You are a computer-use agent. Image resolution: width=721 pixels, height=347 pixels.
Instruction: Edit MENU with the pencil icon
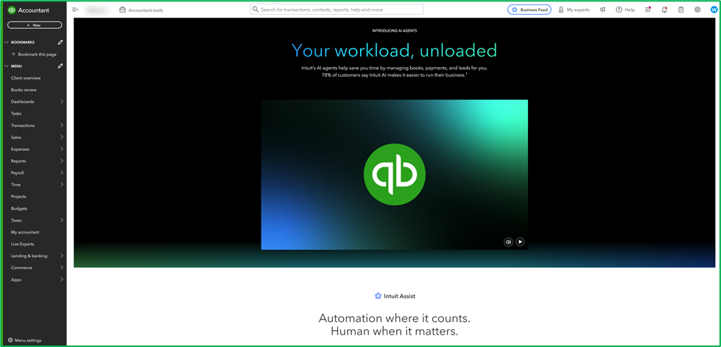(60, 66)
